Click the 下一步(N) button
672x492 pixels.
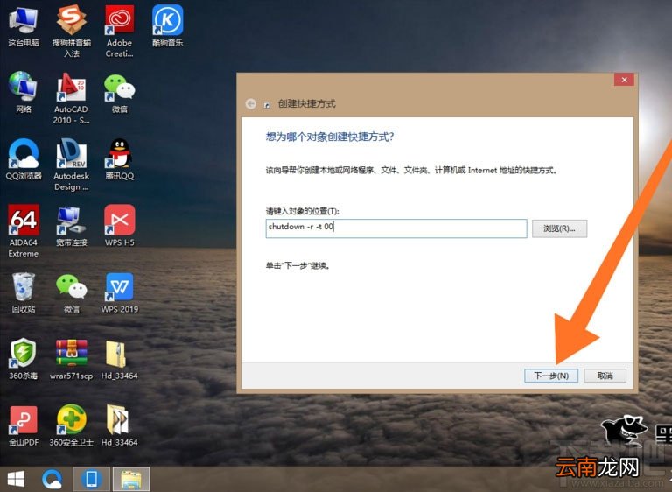pyautogui.click(x=551, y=376)
